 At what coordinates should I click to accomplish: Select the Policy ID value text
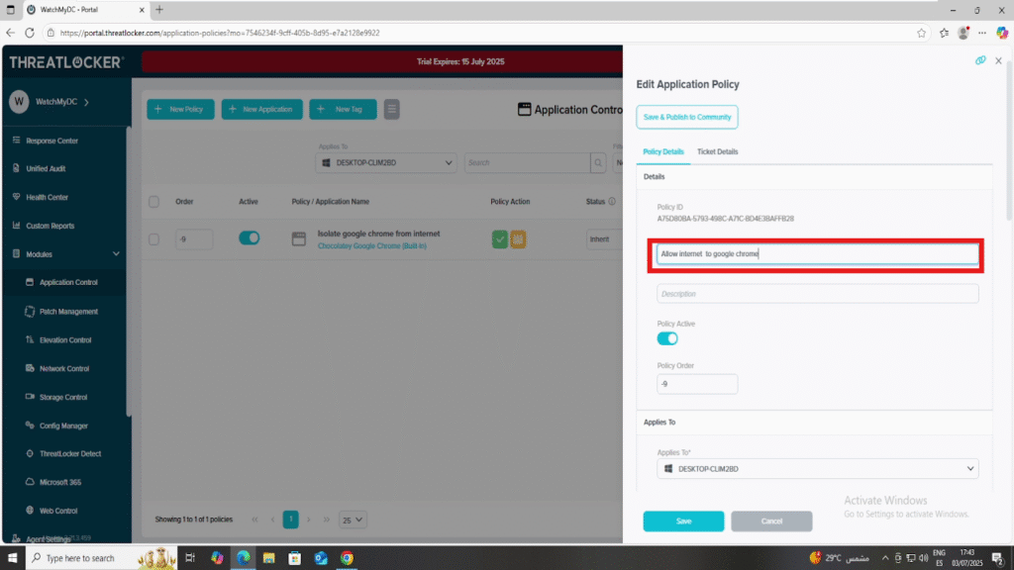726,219
